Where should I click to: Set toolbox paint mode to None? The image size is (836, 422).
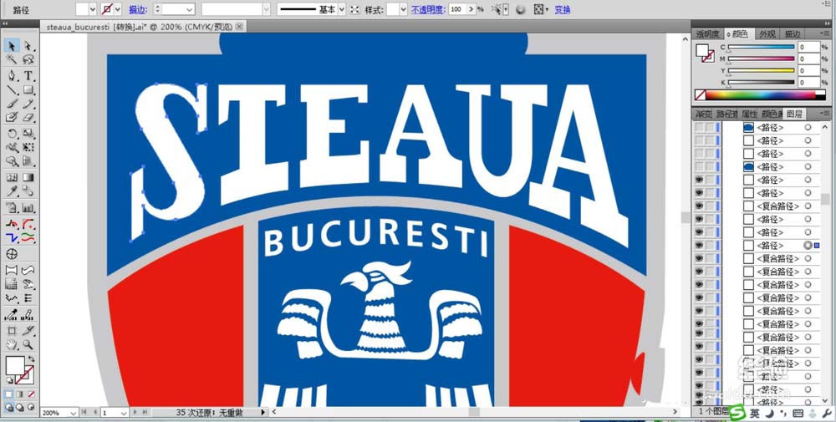click(32, 394)
